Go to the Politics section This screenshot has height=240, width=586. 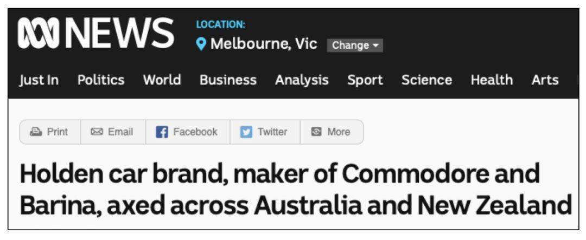[101, 80]
